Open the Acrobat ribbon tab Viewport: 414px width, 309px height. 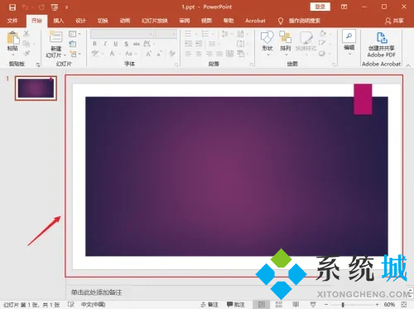click(x=255, y=21)
